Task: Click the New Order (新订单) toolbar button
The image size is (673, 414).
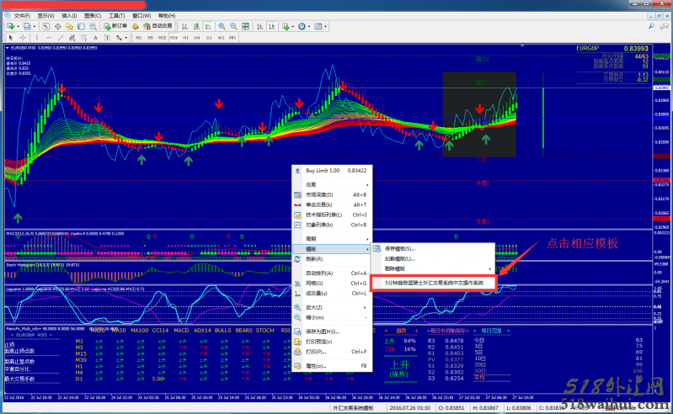Action: [115, 26]
